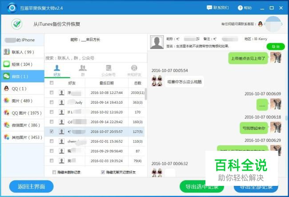Sort by 最后日期 column header
Image resolution: width=289 pixels, height=197 pixels.
click(x=107, y=83)
